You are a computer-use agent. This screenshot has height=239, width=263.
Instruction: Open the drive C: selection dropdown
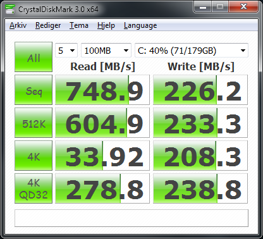click(192, 51)
